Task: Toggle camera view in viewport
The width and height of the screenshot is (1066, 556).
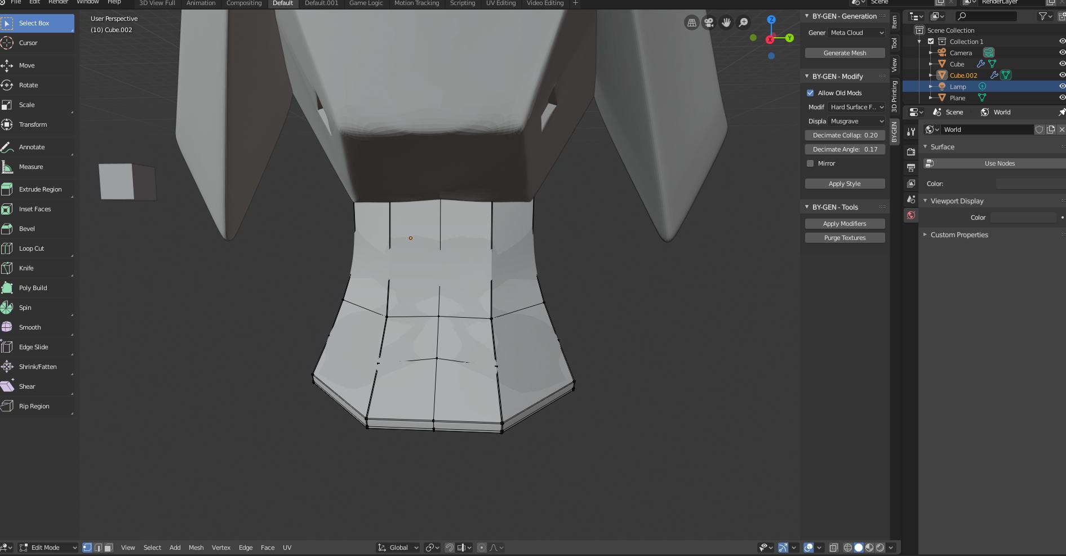Action: pos(709,23)
